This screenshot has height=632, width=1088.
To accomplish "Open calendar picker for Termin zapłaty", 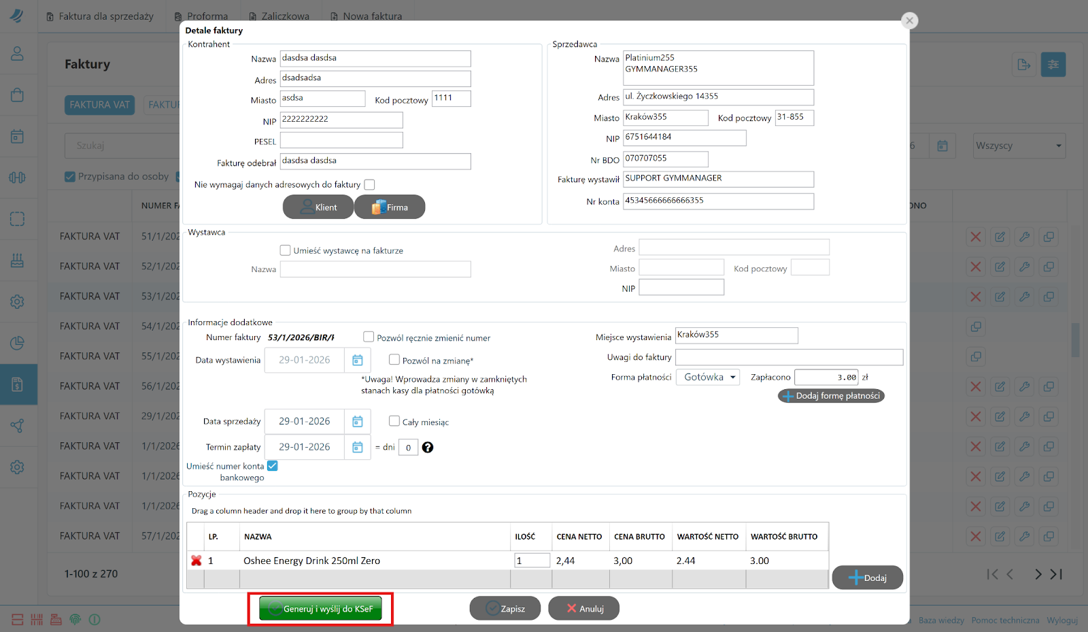I will tap(357, 447).
